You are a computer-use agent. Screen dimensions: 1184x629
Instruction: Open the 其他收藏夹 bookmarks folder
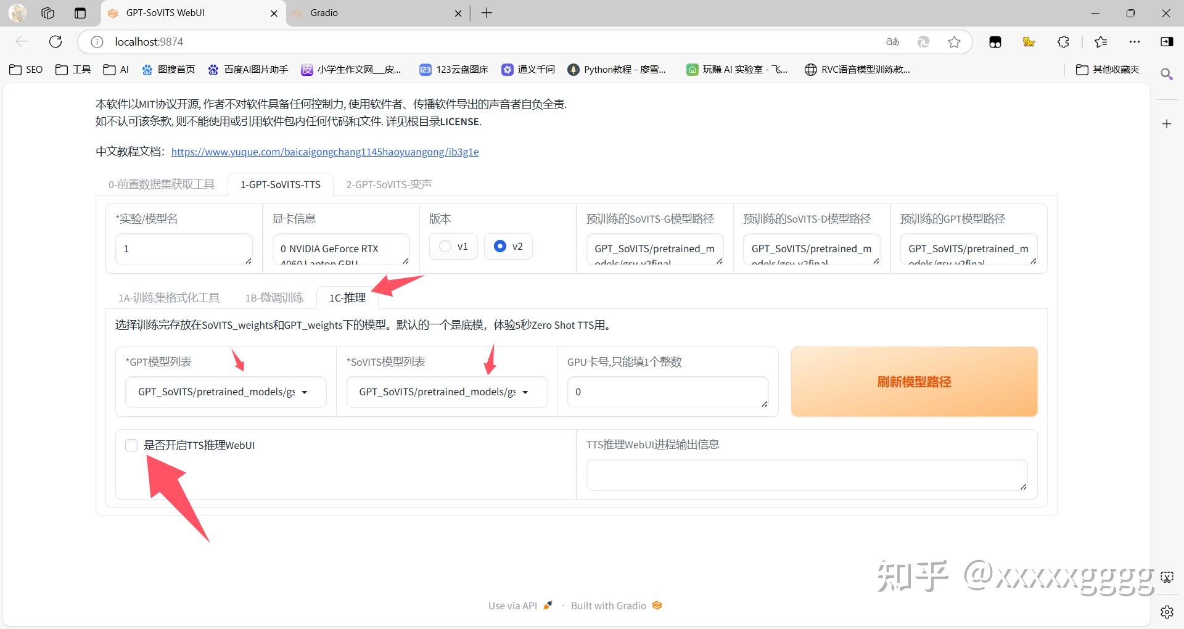[x=1107, y=69]
